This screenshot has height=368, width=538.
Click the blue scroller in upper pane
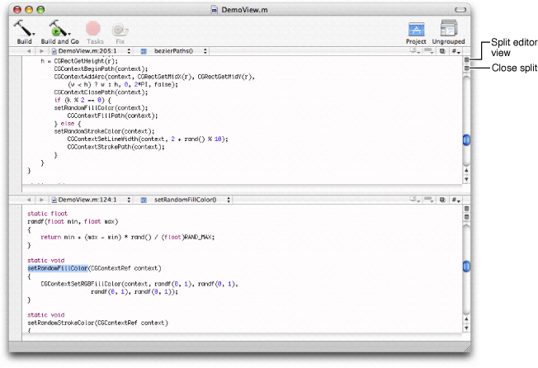click(x=466, y=141)
